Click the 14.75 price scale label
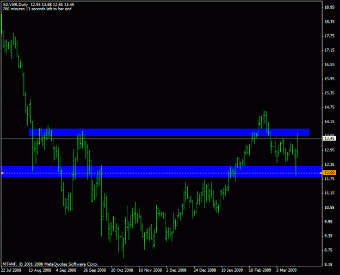 (329, 107)
